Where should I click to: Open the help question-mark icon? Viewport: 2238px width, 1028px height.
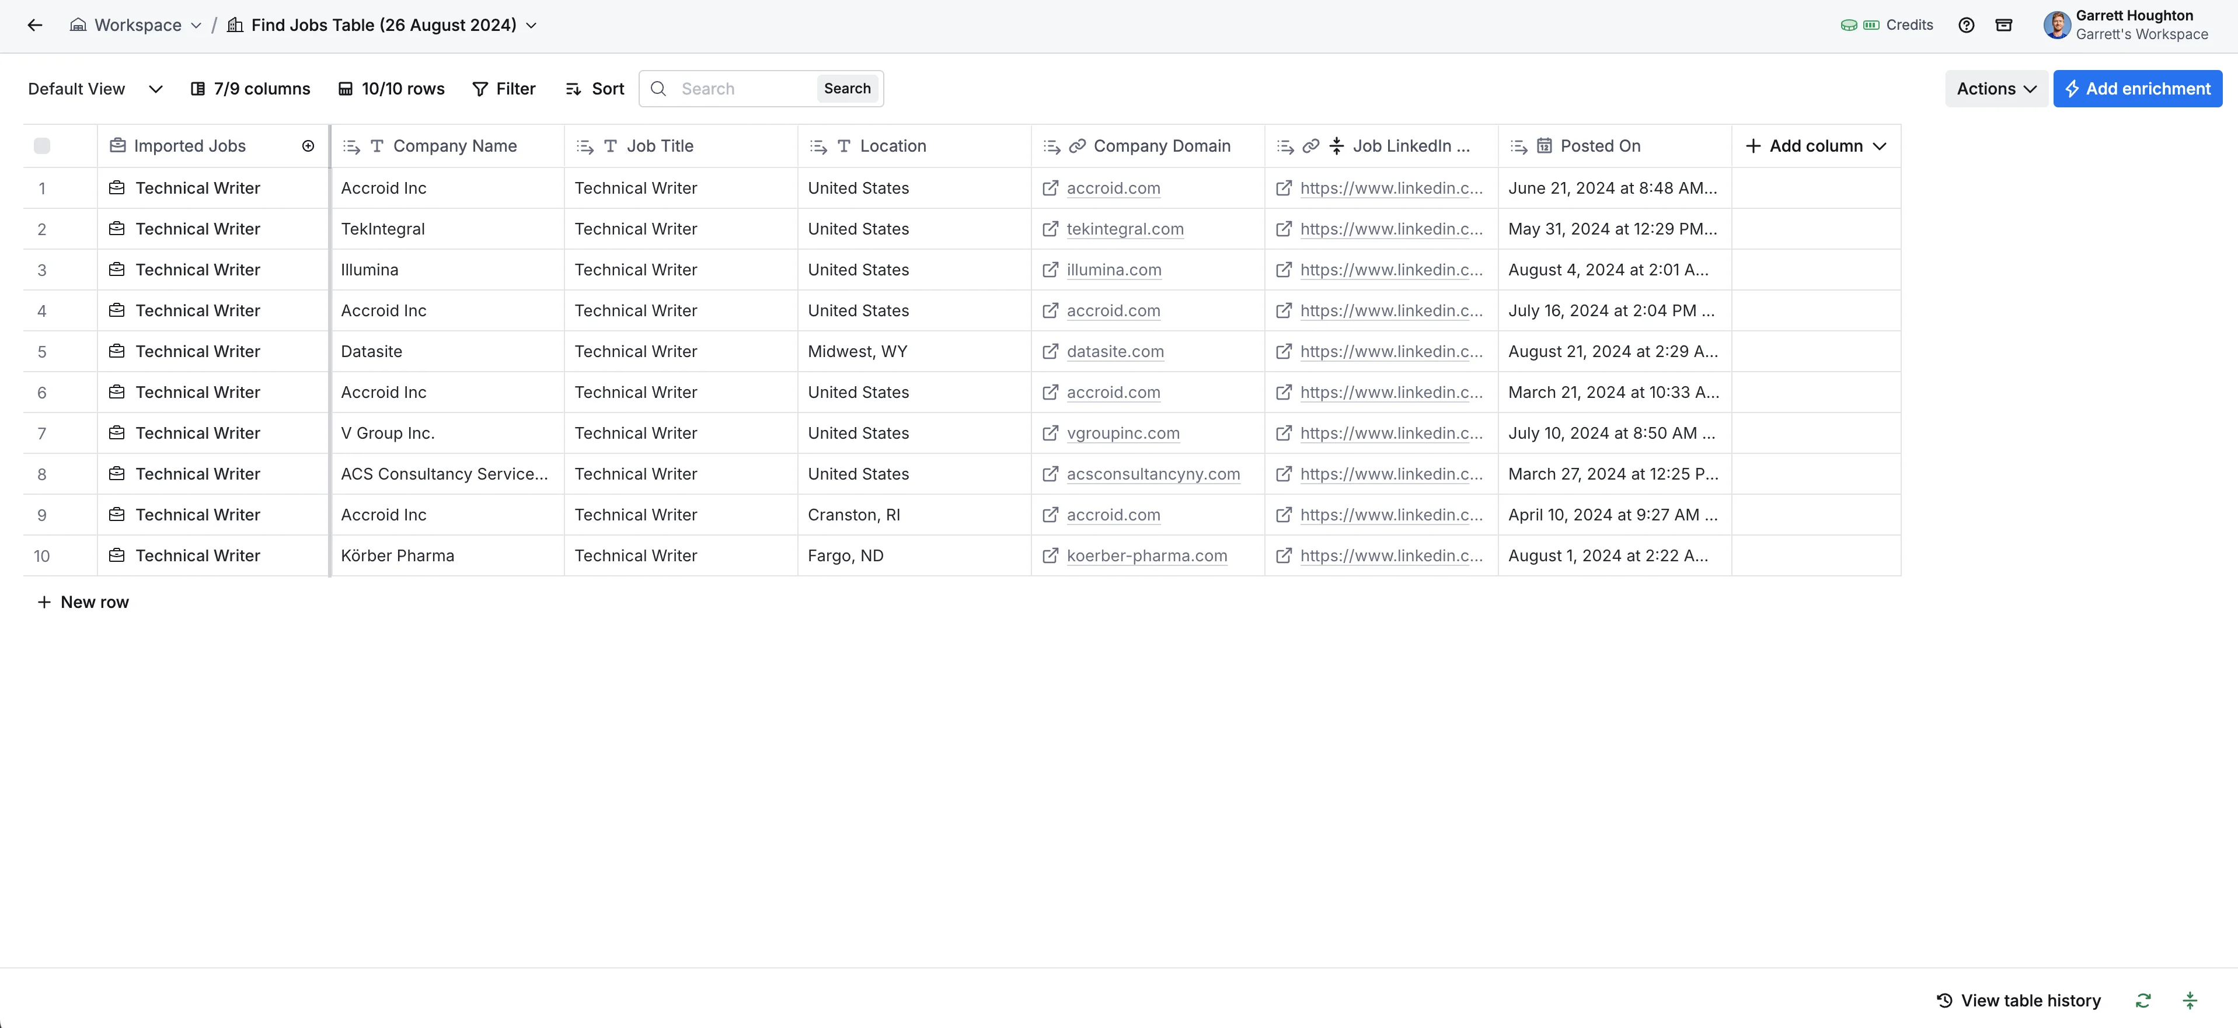(x=1966, y=25)
